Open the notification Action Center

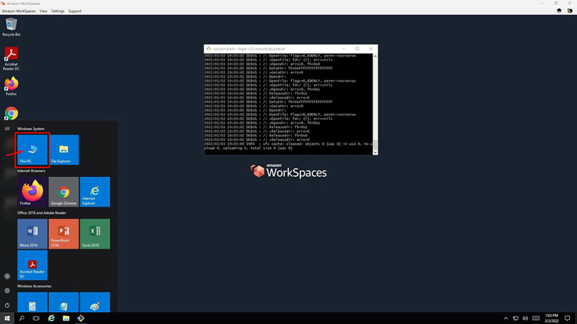coord(567,318)
